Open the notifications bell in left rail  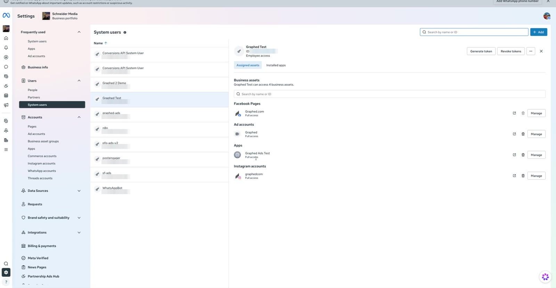tap(6, 48)
